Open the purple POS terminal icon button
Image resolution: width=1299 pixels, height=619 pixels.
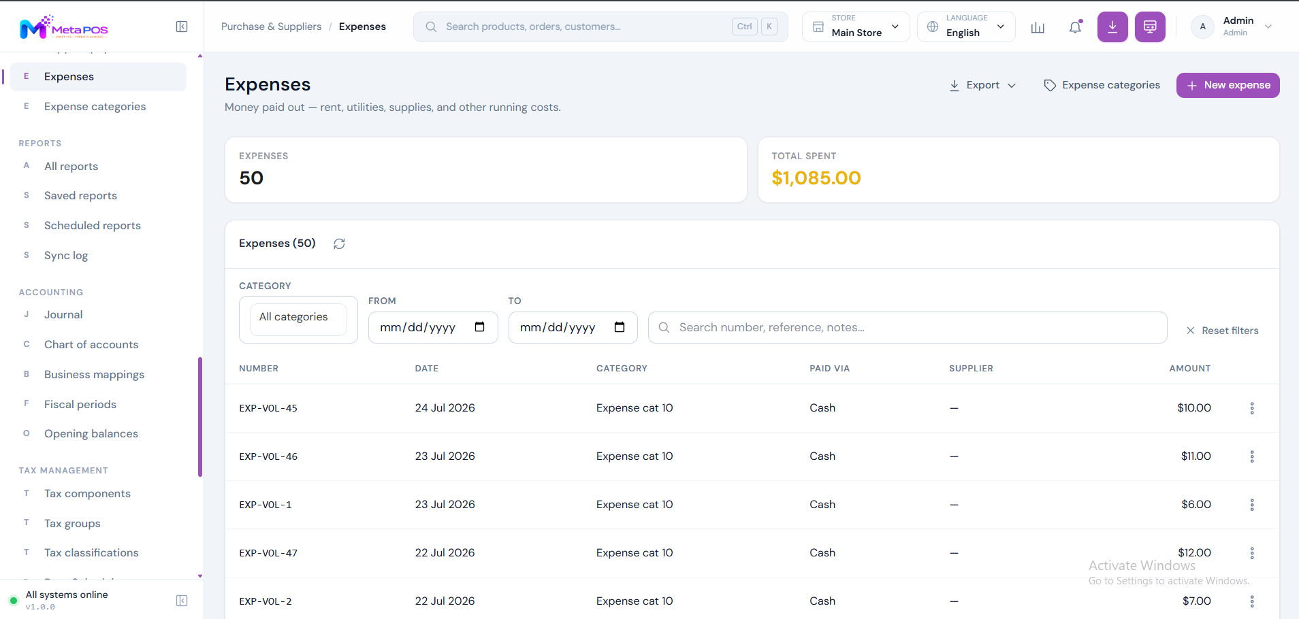click(1150, 27)
